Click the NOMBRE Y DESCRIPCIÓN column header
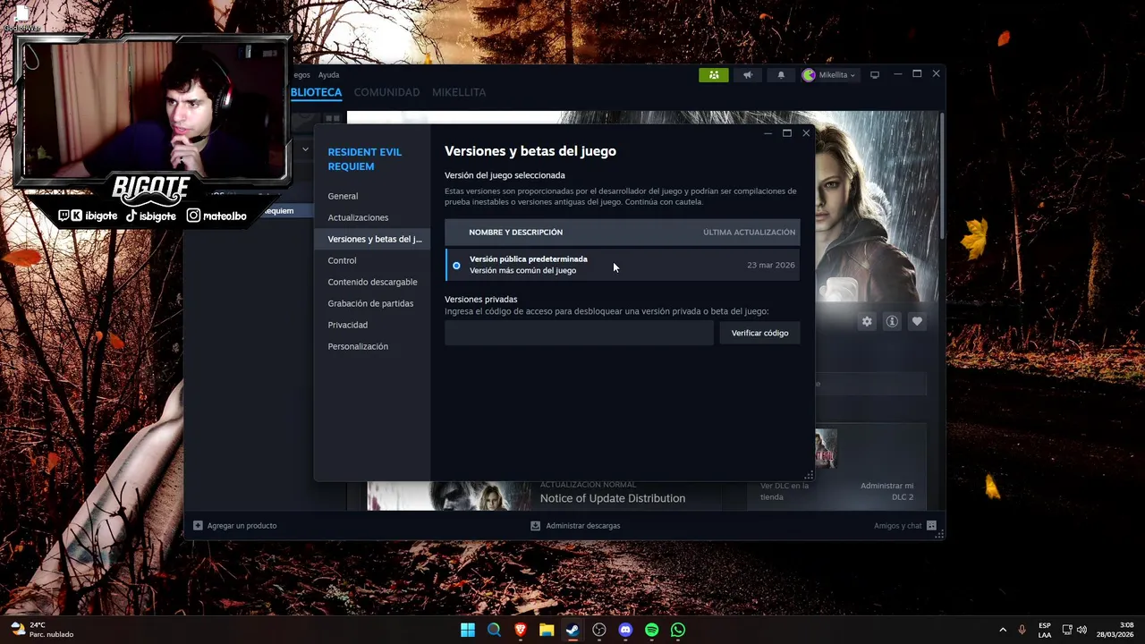1145x644 pixels. 515,233
